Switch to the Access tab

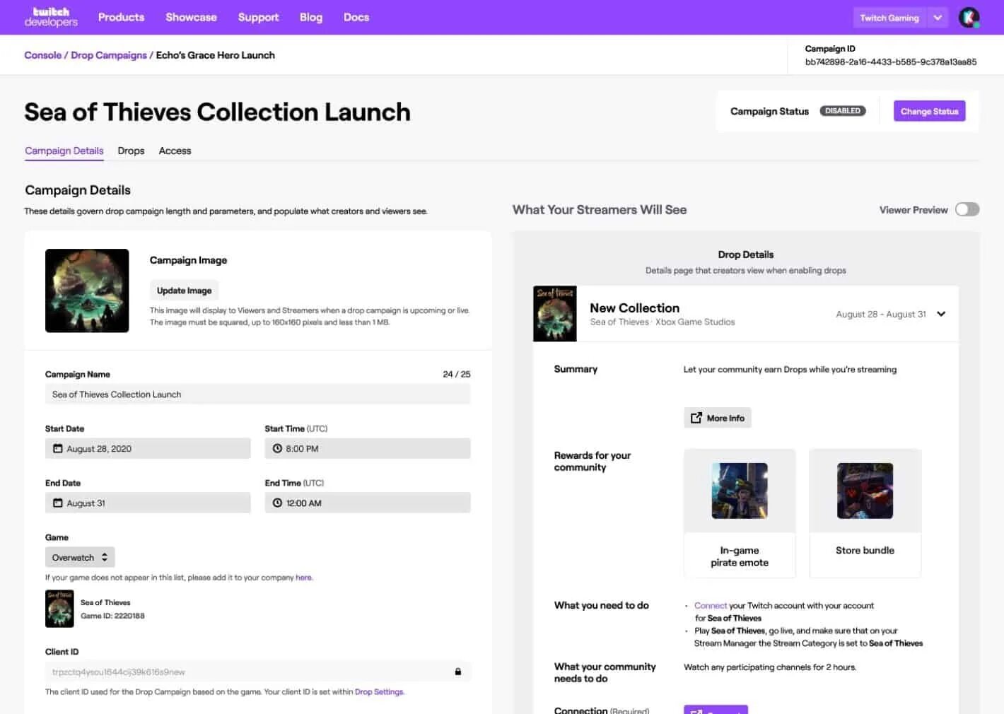pos(175,151)
